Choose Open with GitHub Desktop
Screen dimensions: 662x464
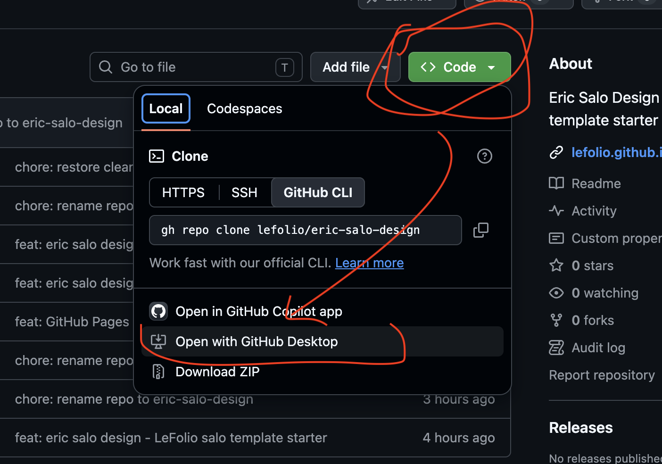(323, 341)
